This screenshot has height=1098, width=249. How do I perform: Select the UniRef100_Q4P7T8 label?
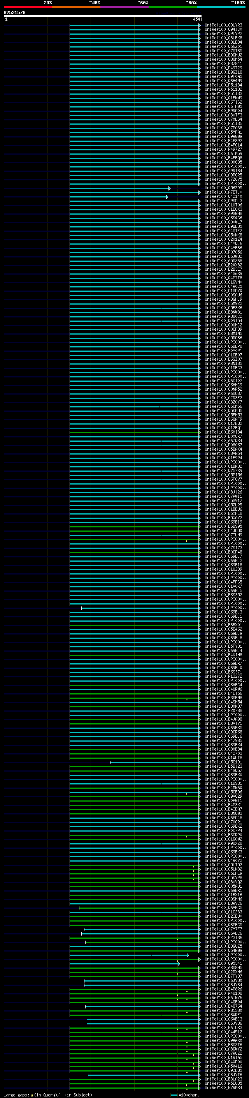click(223, 278)
